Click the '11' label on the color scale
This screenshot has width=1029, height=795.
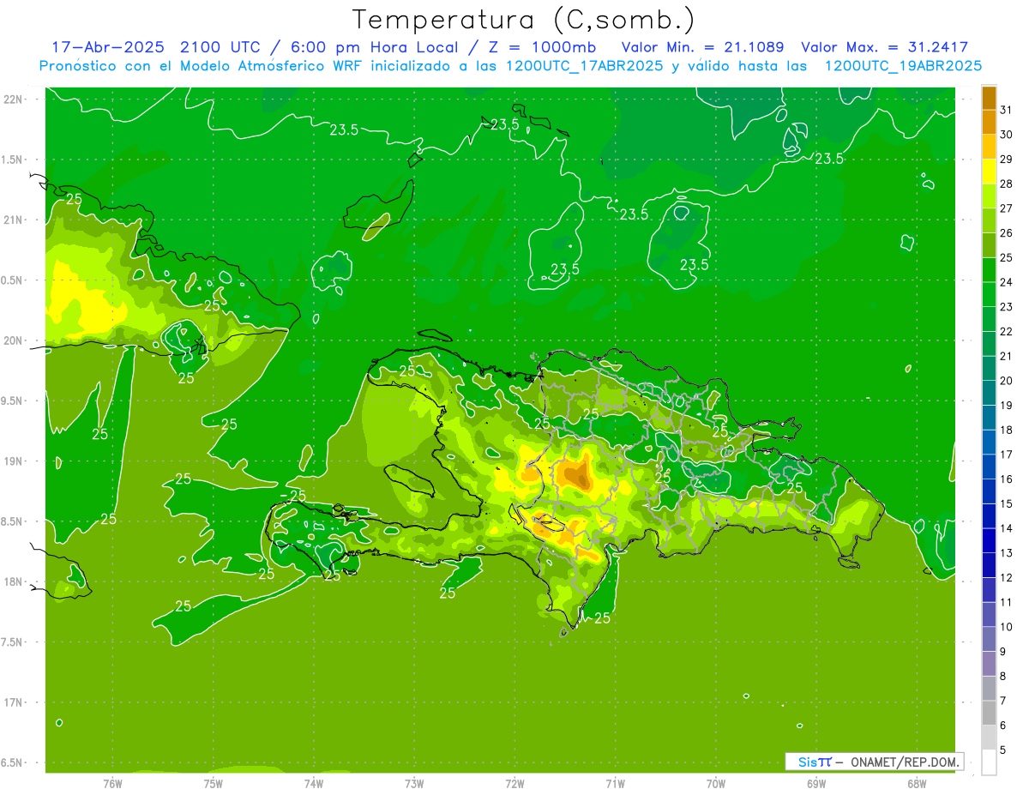(x=1006, y=603)
